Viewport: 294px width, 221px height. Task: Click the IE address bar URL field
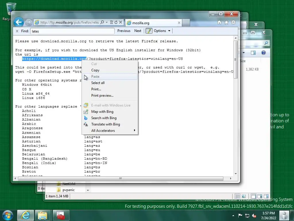(x=69, y=22)
